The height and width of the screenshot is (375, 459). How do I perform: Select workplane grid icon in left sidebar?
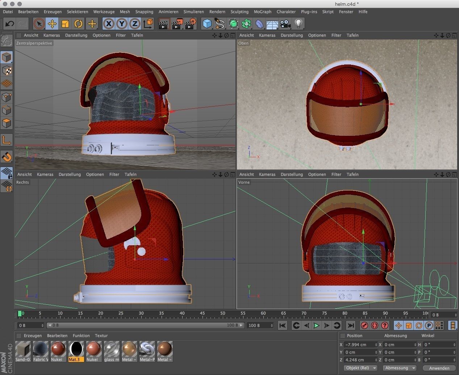7,84
